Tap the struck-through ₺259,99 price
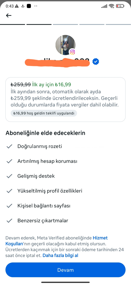 click(x=21, y=84)
